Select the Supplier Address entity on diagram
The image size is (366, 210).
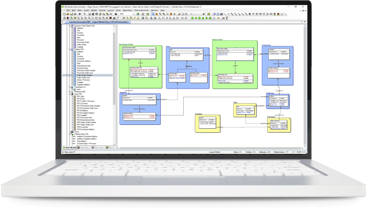click(139, 116)
